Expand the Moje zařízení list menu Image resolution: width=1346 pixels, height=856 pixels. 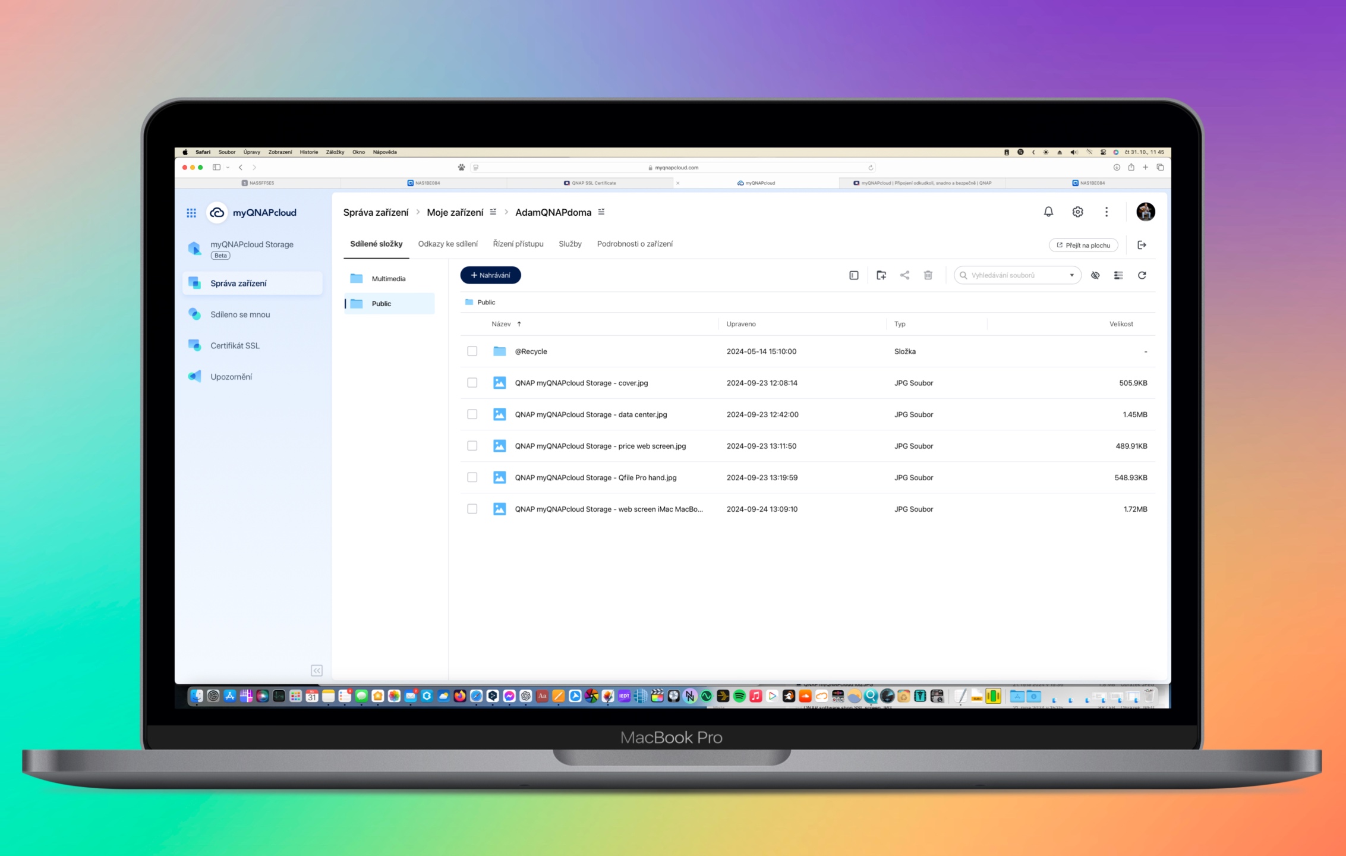click(493, 212)
